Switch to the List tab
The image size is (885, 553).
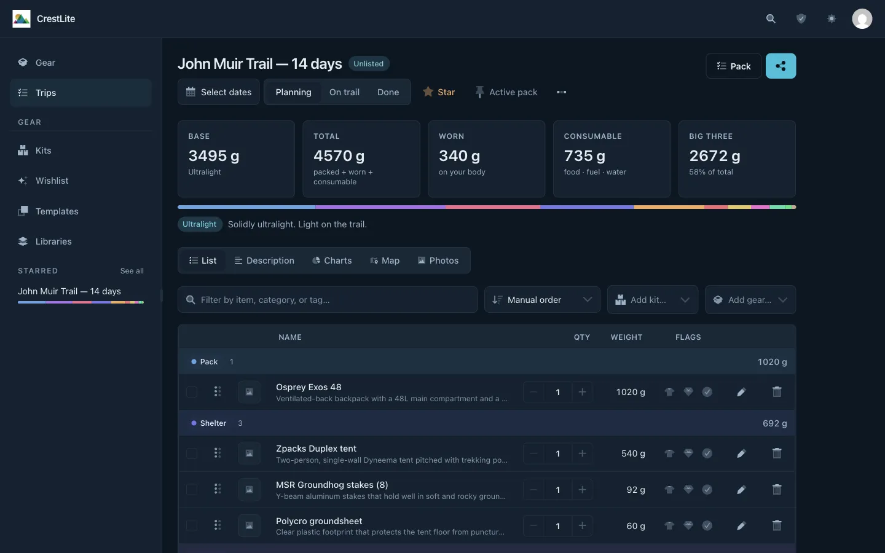[x=203, y=261]
